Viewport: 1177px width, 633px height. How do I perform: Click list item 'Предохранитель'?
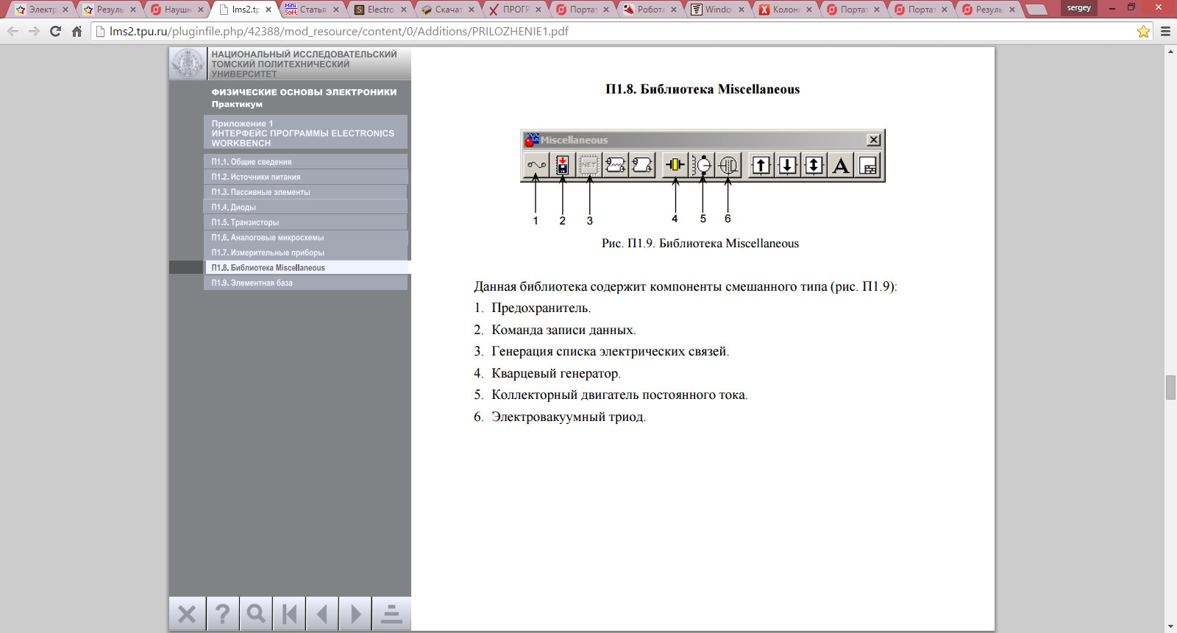541,308
